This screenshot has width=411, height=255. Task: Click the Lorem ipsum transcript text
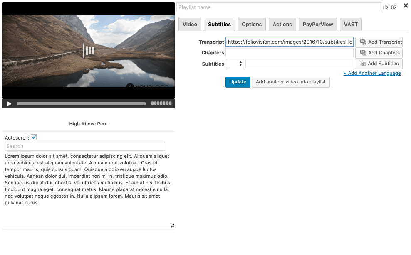[88, 179]
